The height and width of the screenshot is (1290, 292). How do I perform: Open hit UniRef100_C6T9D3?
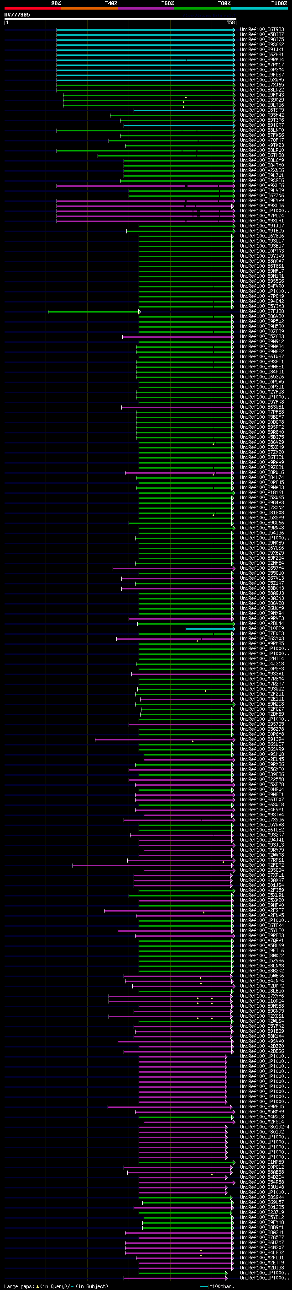click(262, 30)
